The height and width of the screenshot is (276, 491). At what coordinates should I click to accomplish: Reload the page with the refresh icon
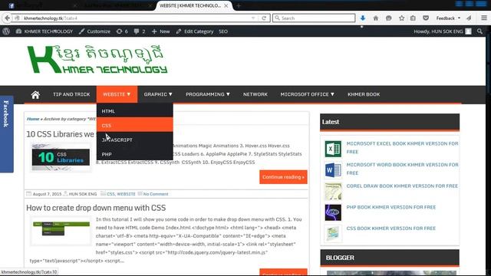point(264,18)
